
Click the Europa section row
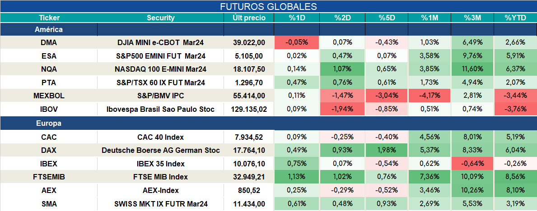(268, 124)
